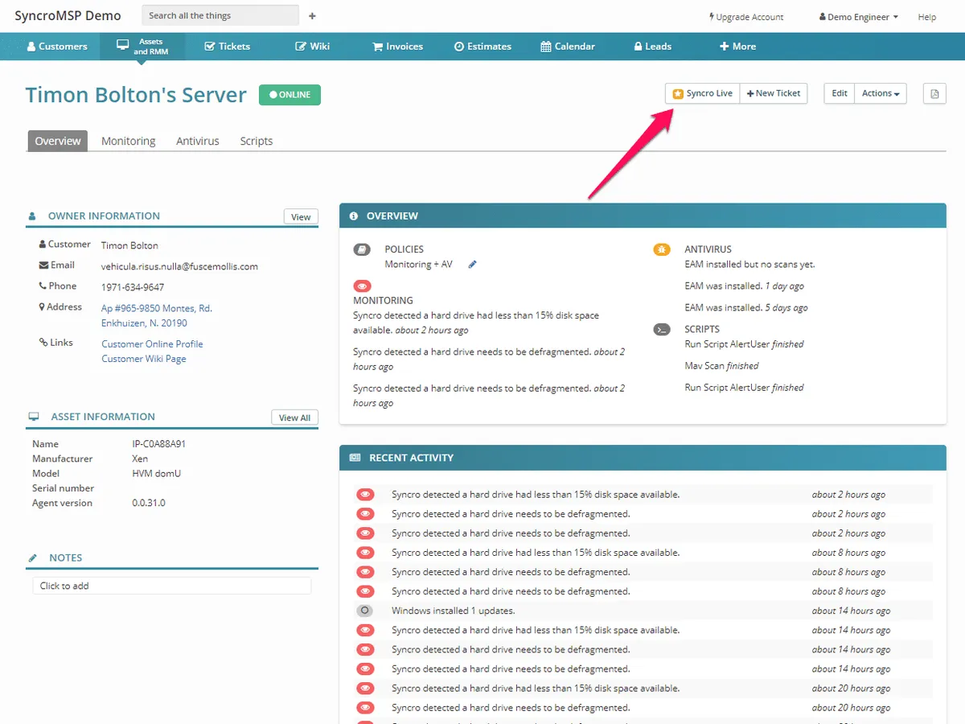
Task: Create a New Ticket
Action: pos(774,93)
